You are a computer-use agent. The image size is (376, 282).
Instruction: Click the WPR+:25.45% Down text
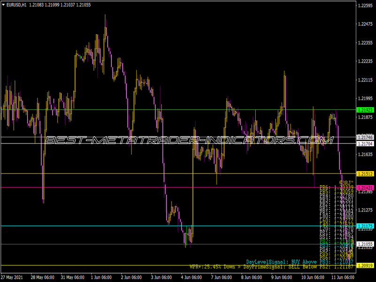pyautogui.click(x=212, y=266)
